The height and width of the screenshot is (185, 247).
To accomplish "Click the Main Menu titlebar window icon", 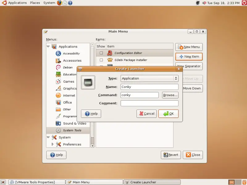I will 46,32.
